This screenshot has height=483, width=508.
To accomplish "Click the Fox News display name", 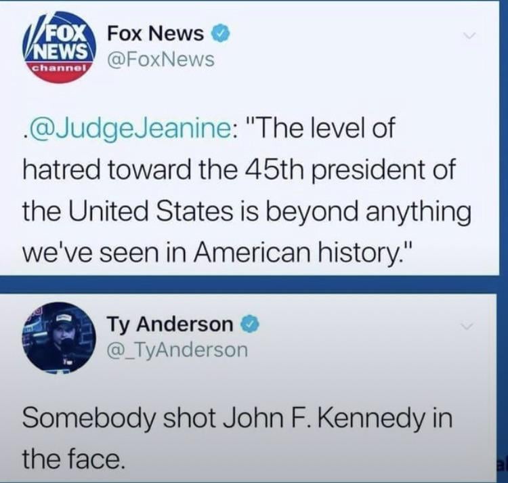I will tap(156, 34).
